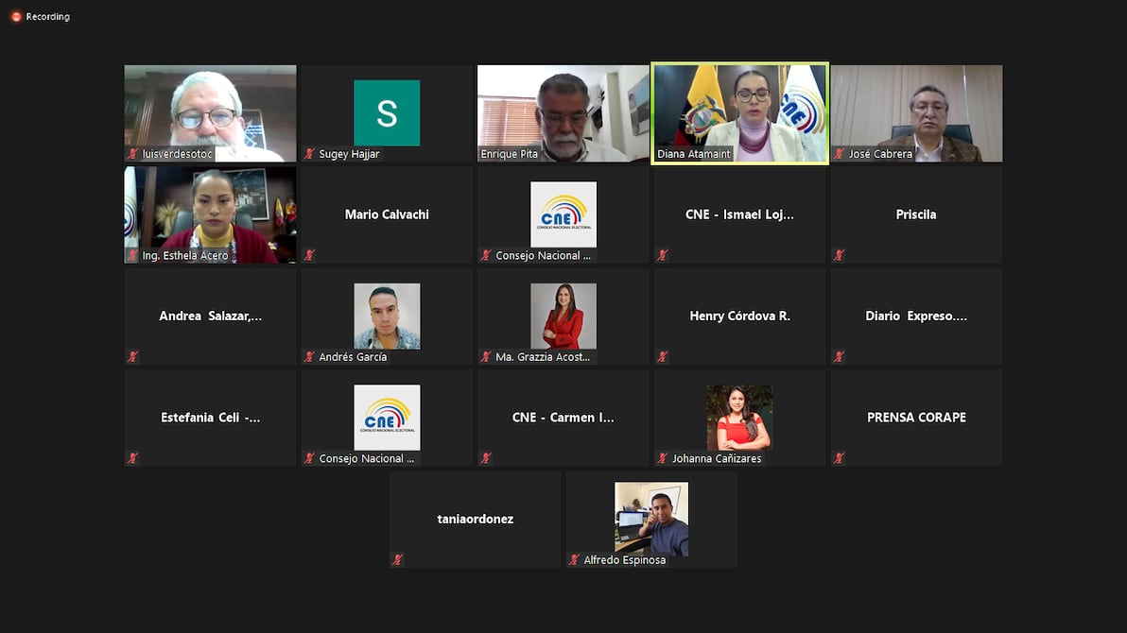Click CNE logo avatar left of Ismael Loj tile
Viewport: 1127px width, 633px height.
(563, 213)
